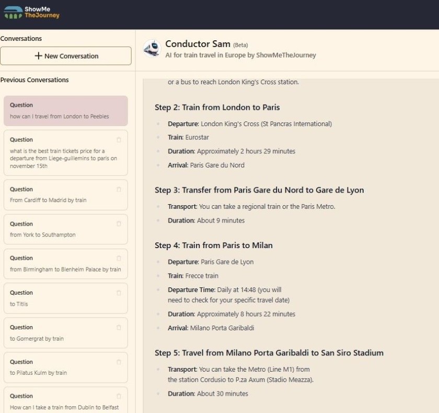
Task: Open the York to Southampton conversation
Action: (x=66, y=229)
